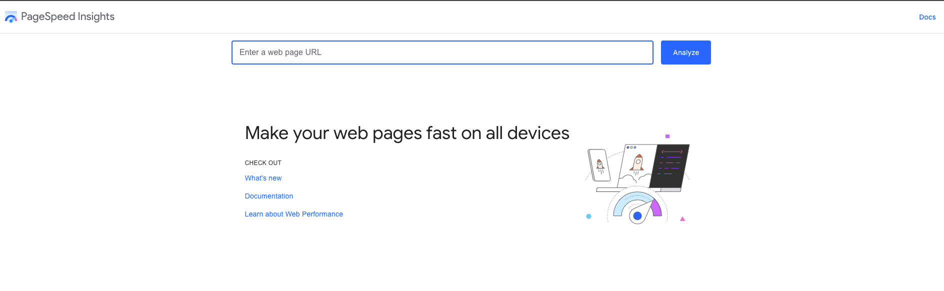Click the Make your web pages fast heading
The image size is (944, 291).
tap(406, 133)
